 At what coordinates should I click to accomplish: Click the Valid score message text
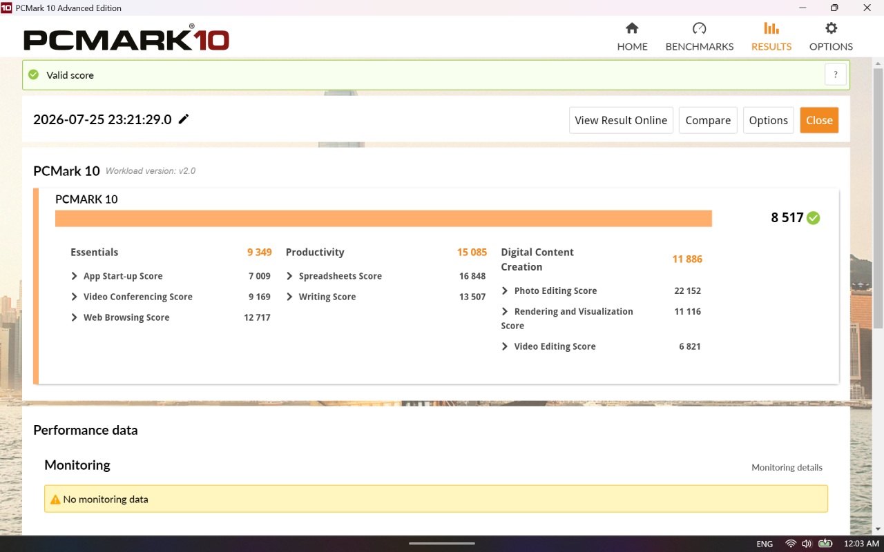[x=70, y=75]
